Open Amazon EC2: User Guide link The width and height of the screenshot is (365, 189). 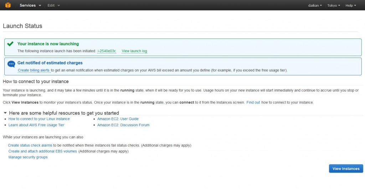[118, 119]
